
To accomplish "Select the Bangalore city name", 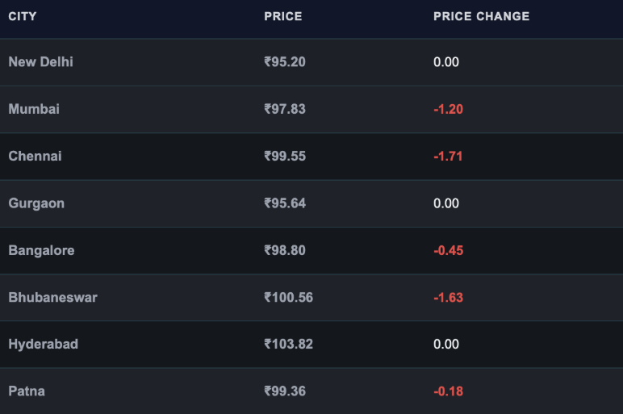I will 41,250.
